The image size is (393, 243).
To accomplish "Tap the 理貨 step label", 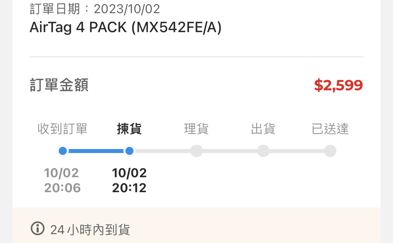I will coord(196,129).
